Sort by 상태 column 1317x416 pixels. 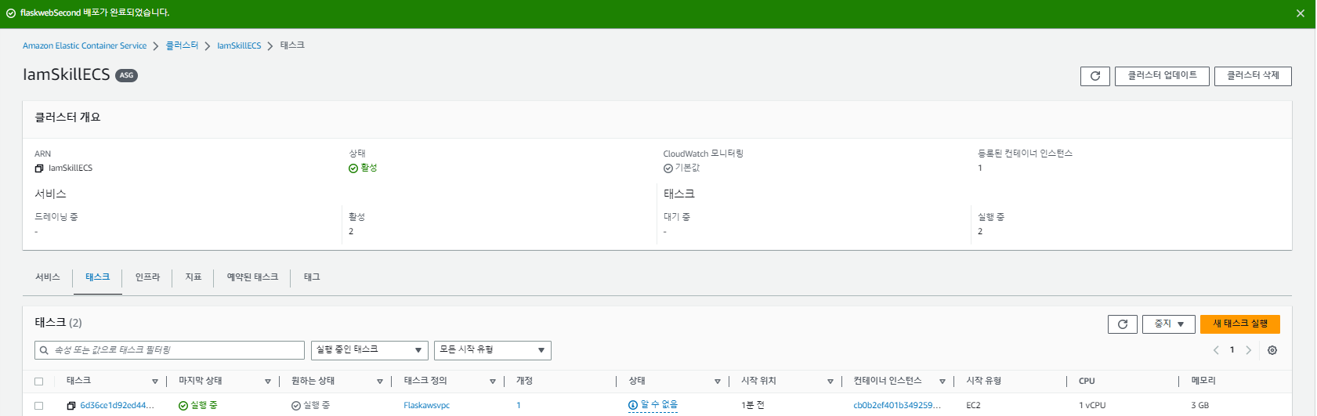(x=718, y=382)
